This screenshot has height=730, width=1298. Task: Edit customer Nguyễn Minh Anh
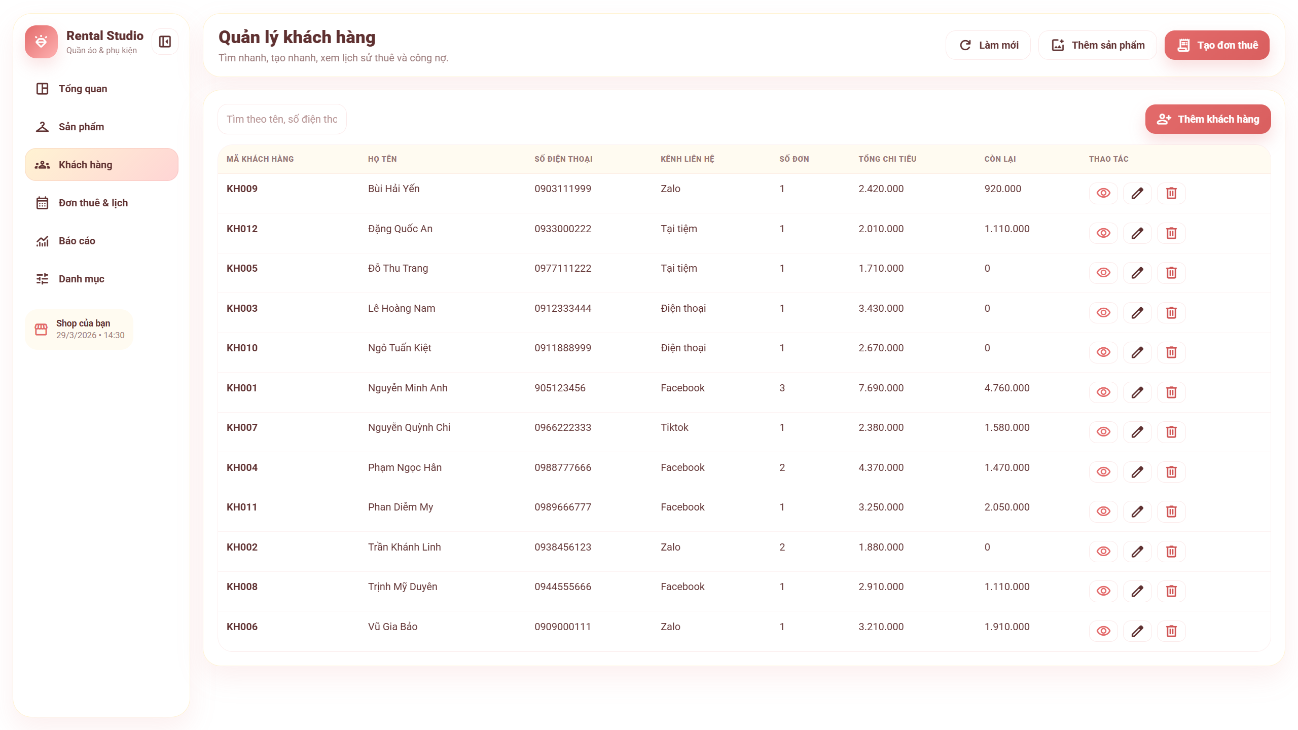(1137, 392)
